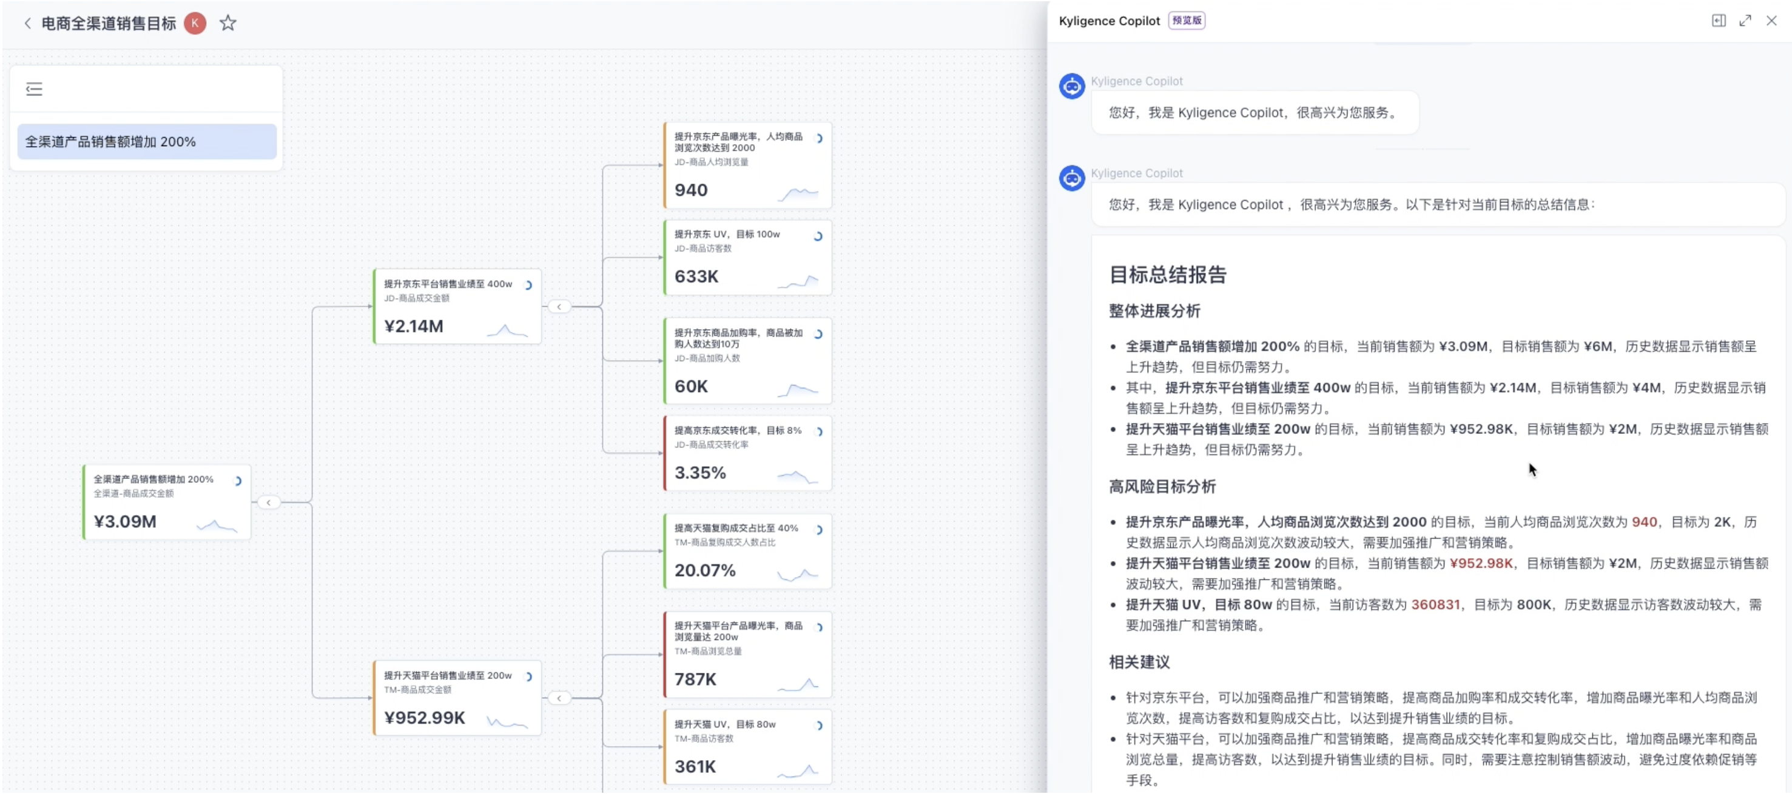Open the 940 JD-商品人均浏览量 card
This screenshot has width=1792, height=794.
coord(748,165)
